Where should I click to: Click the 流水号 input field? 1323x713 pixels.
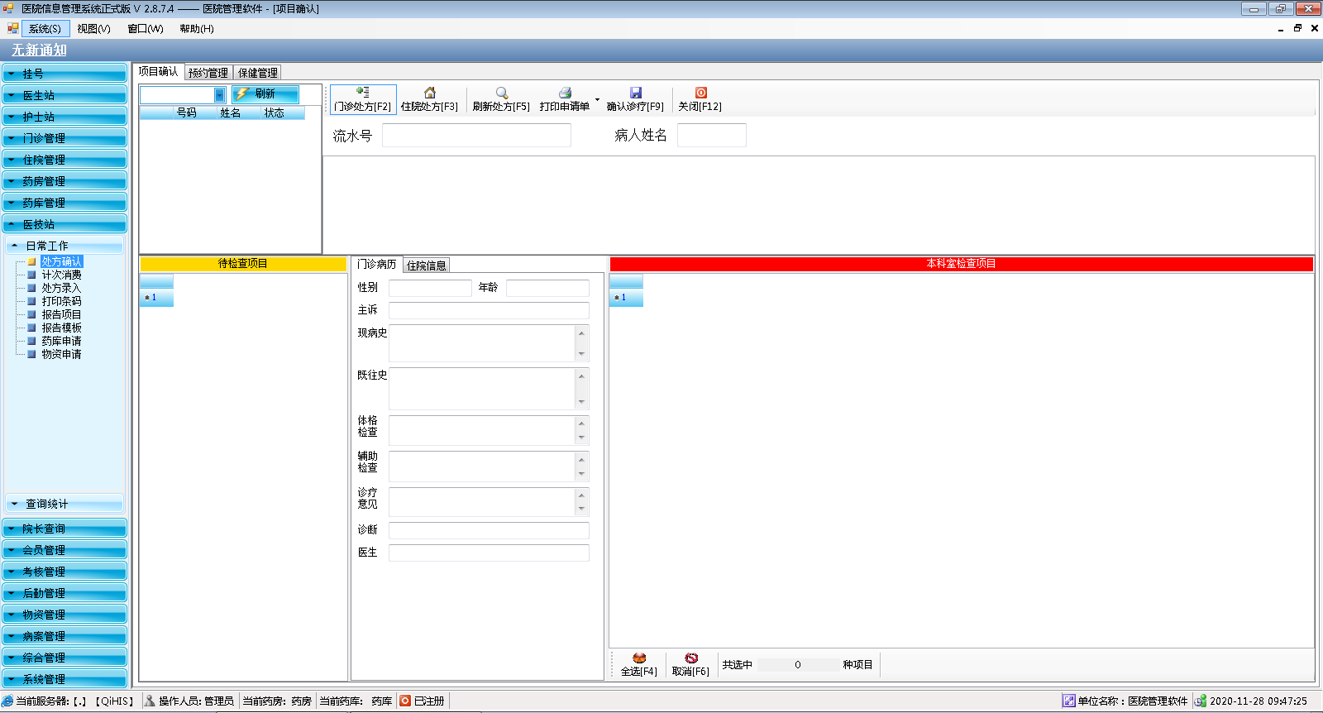click(476, 136)
